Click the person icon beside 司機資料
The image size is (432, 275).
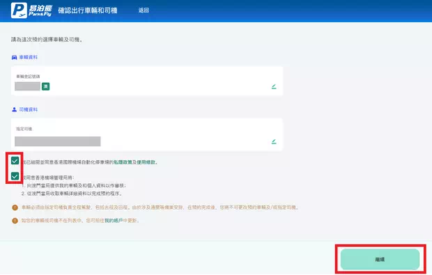point(15,109)
